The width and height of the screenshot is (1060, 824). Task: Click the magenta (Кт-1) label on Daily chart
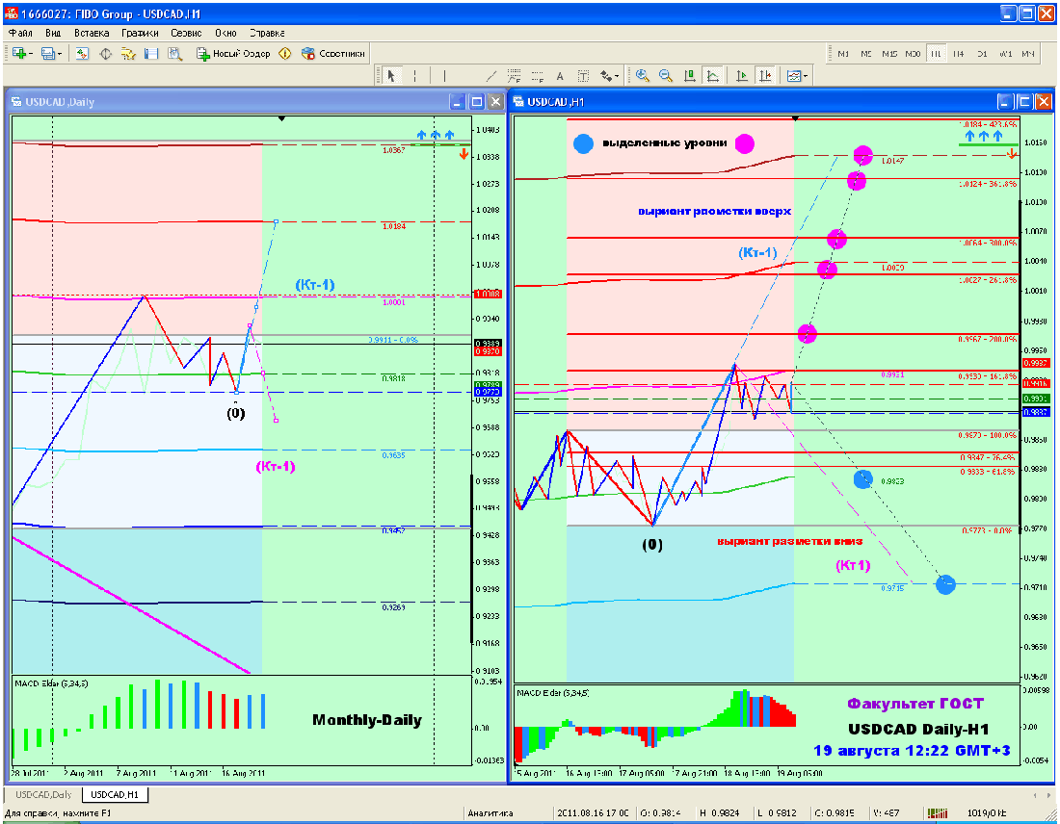(276, 466)
